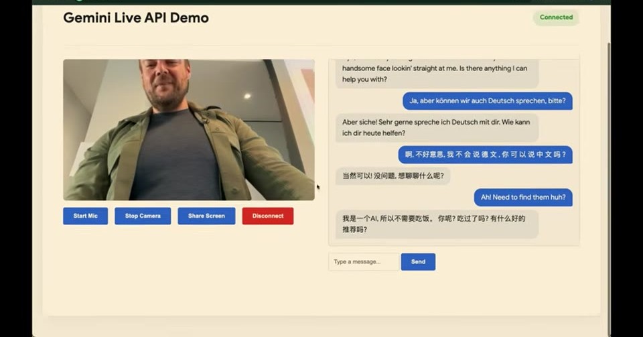Click the 'handsome face lookin' reply bubble
Image resolution: width=643 pixels, height=337 pixels.
[437, 74]
